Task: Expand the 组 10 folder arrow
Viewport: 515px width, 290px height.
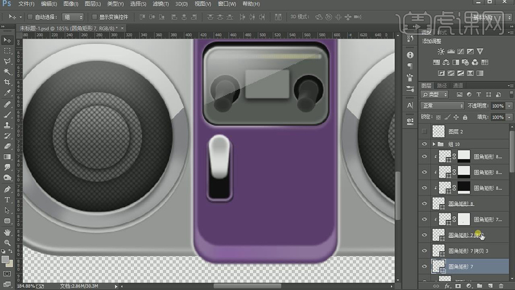Action: tap(434, 144)
